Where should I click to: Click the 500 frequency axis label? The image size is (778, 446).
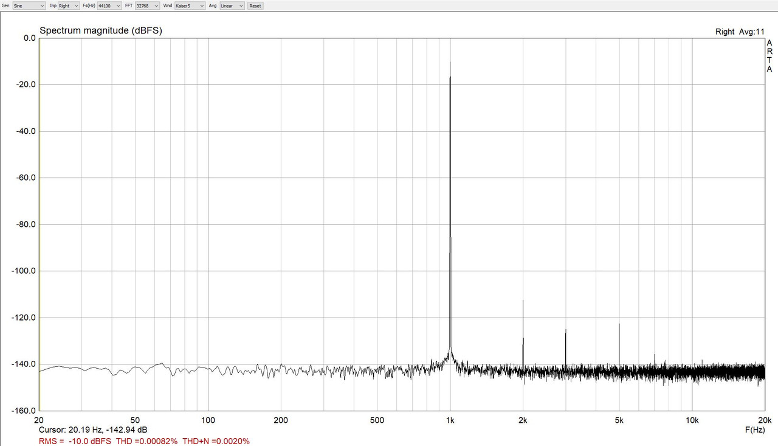coord(377,420)
